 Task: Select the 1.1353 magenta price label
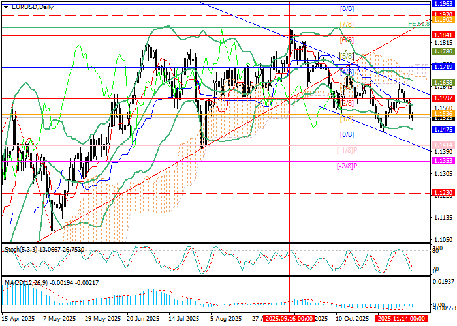click(x=443, y=161)
